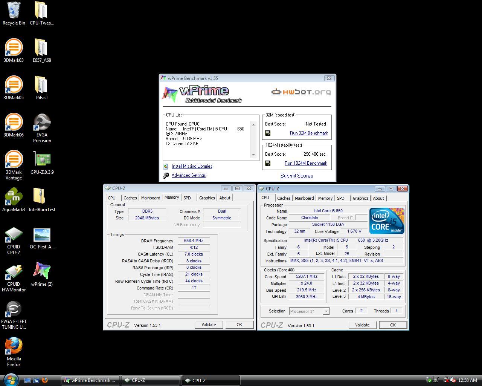Click the taskbar clock showing 12:58 AM
This screenshot has height=386, width=482.
pyautogui.click(x=468, y=380)
